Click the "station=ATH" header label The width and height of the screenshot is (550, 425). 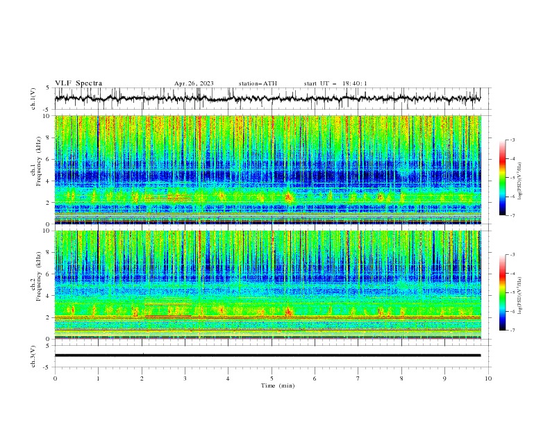pos(258,83)
